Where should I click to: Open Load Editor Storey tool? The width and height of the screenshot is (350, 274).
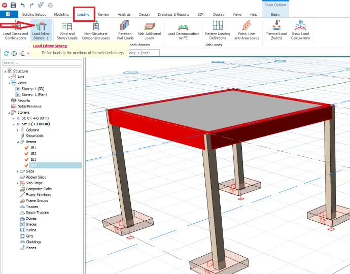[41, 30]
